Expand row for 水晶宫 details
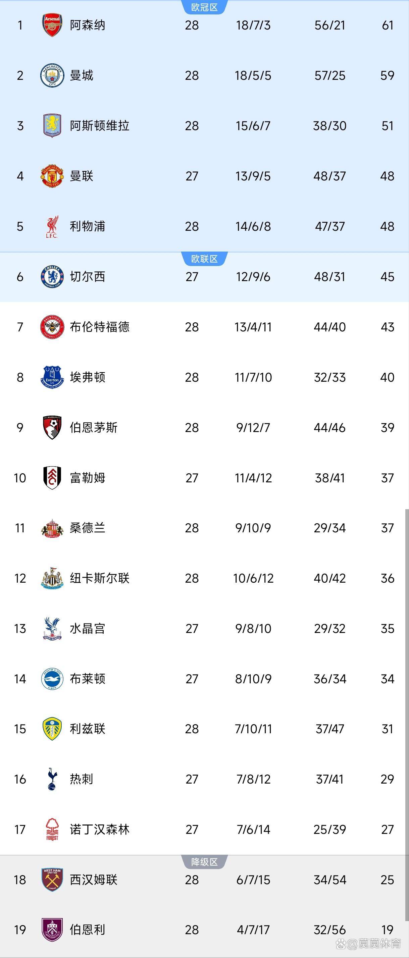This screenshot has width=409, height=958. 205,629
